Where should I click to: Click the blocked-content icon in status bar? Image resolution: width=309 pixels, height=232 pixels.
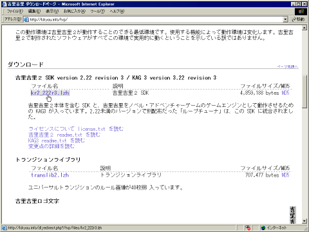[x=248, y=227]
